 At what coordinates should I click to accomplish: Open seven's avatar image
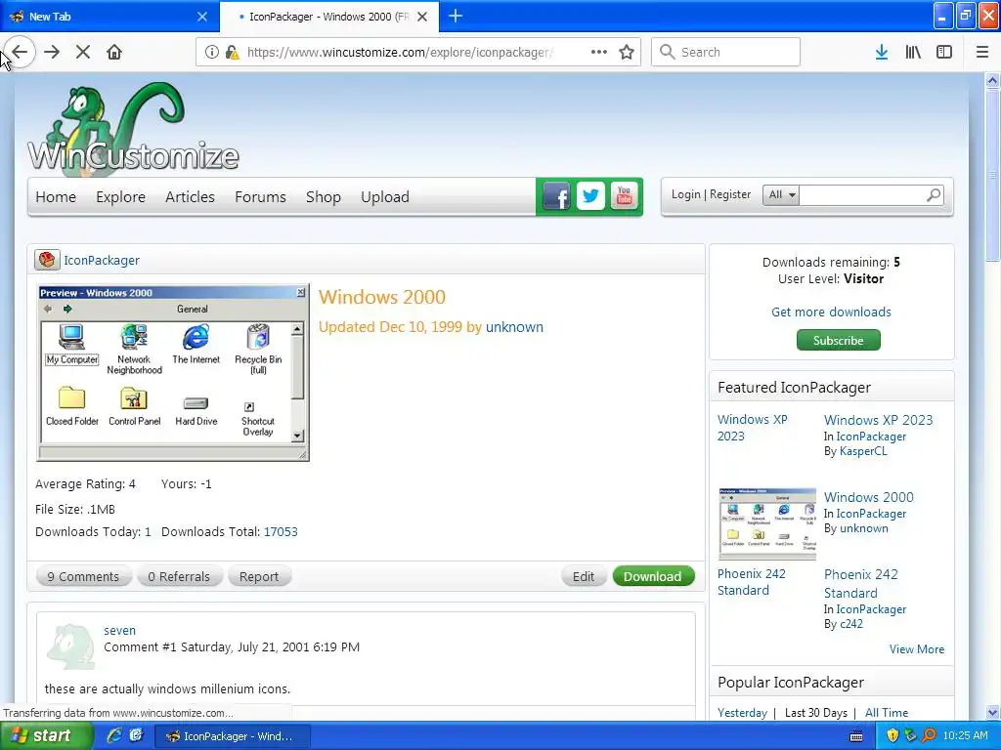coord(70,646)
